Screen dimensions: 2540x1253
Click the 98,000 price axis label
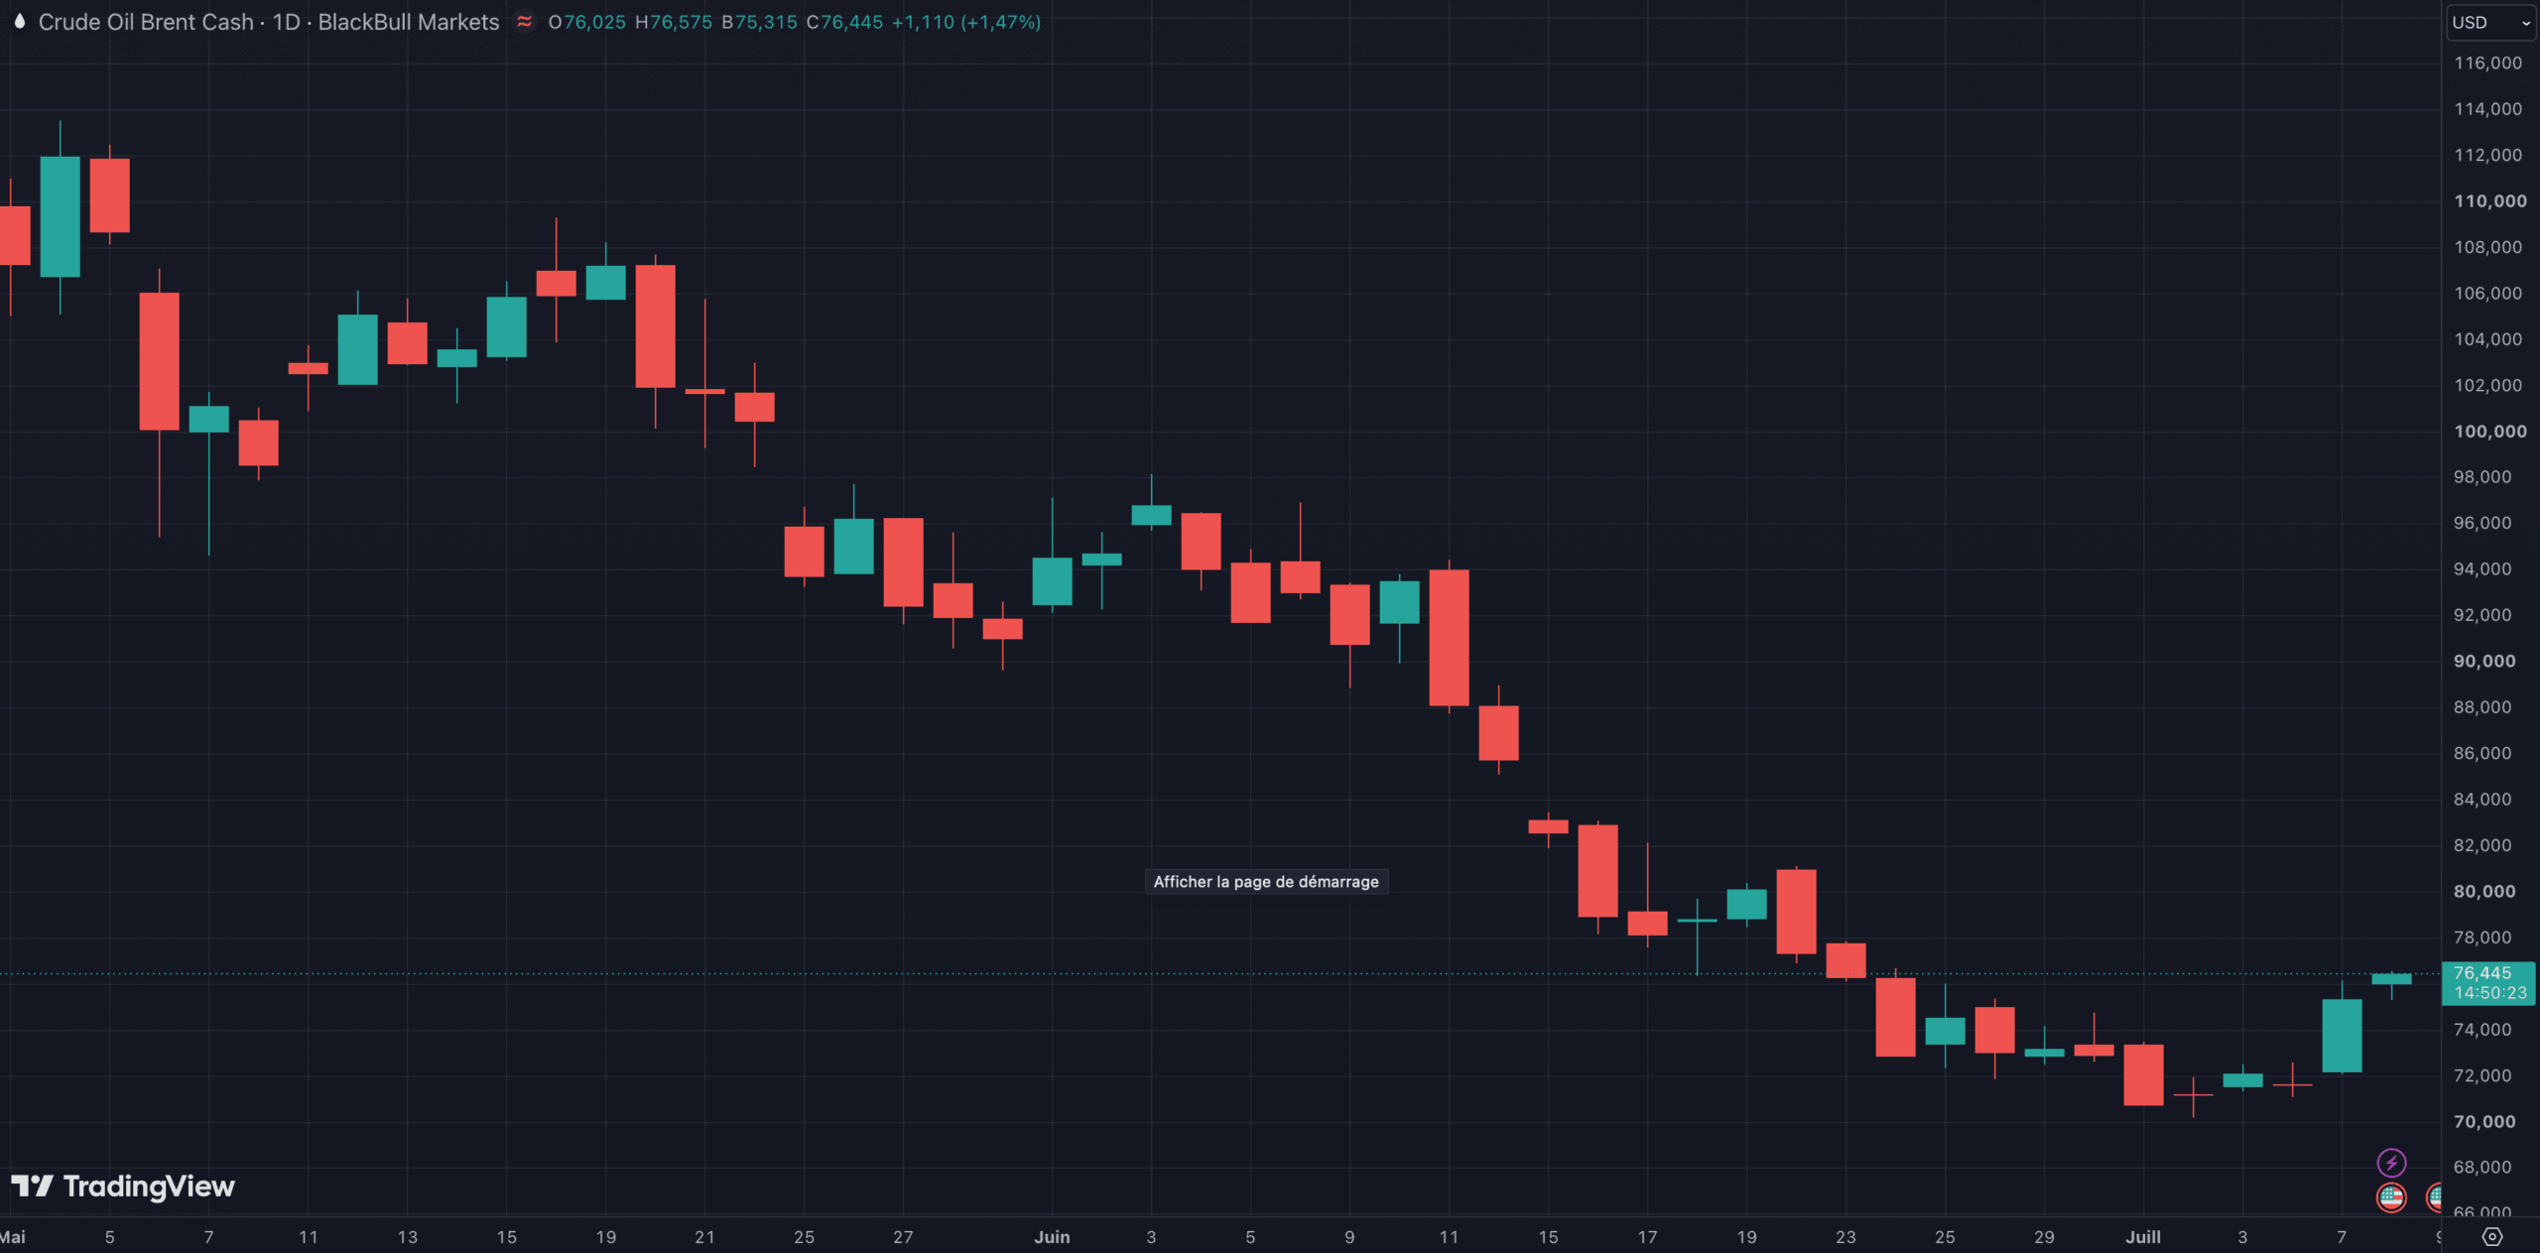click(2482, 477)
